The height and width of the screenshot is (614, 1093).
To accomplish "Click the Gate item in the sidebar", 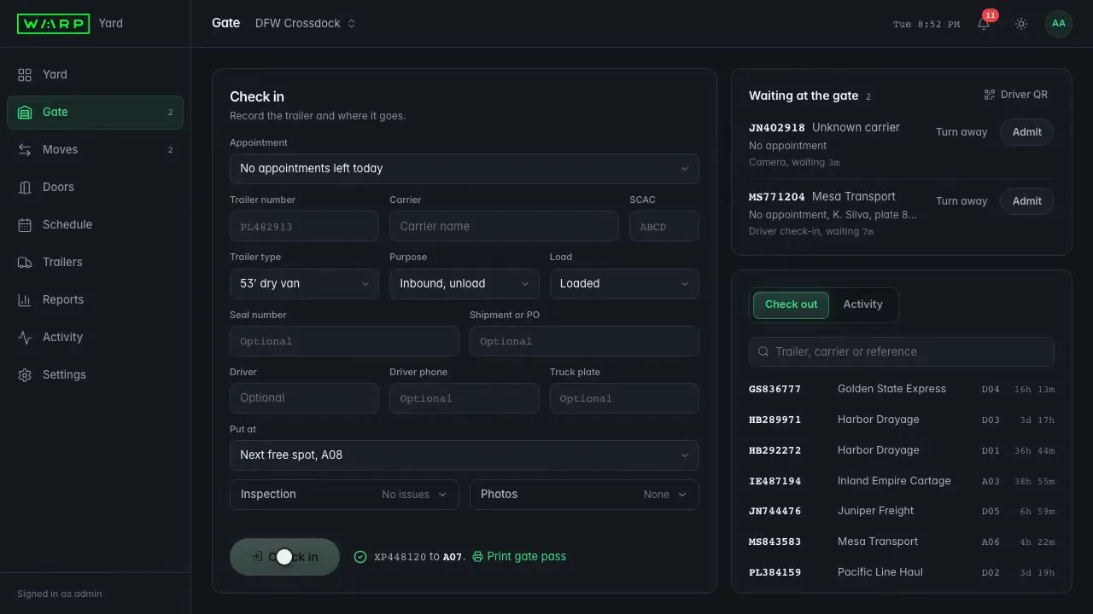I will (x=95, y=112).
